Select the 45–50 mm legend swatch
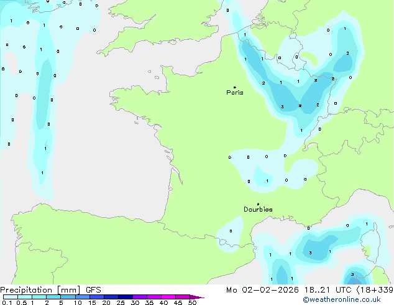 [x=183, y=297]
